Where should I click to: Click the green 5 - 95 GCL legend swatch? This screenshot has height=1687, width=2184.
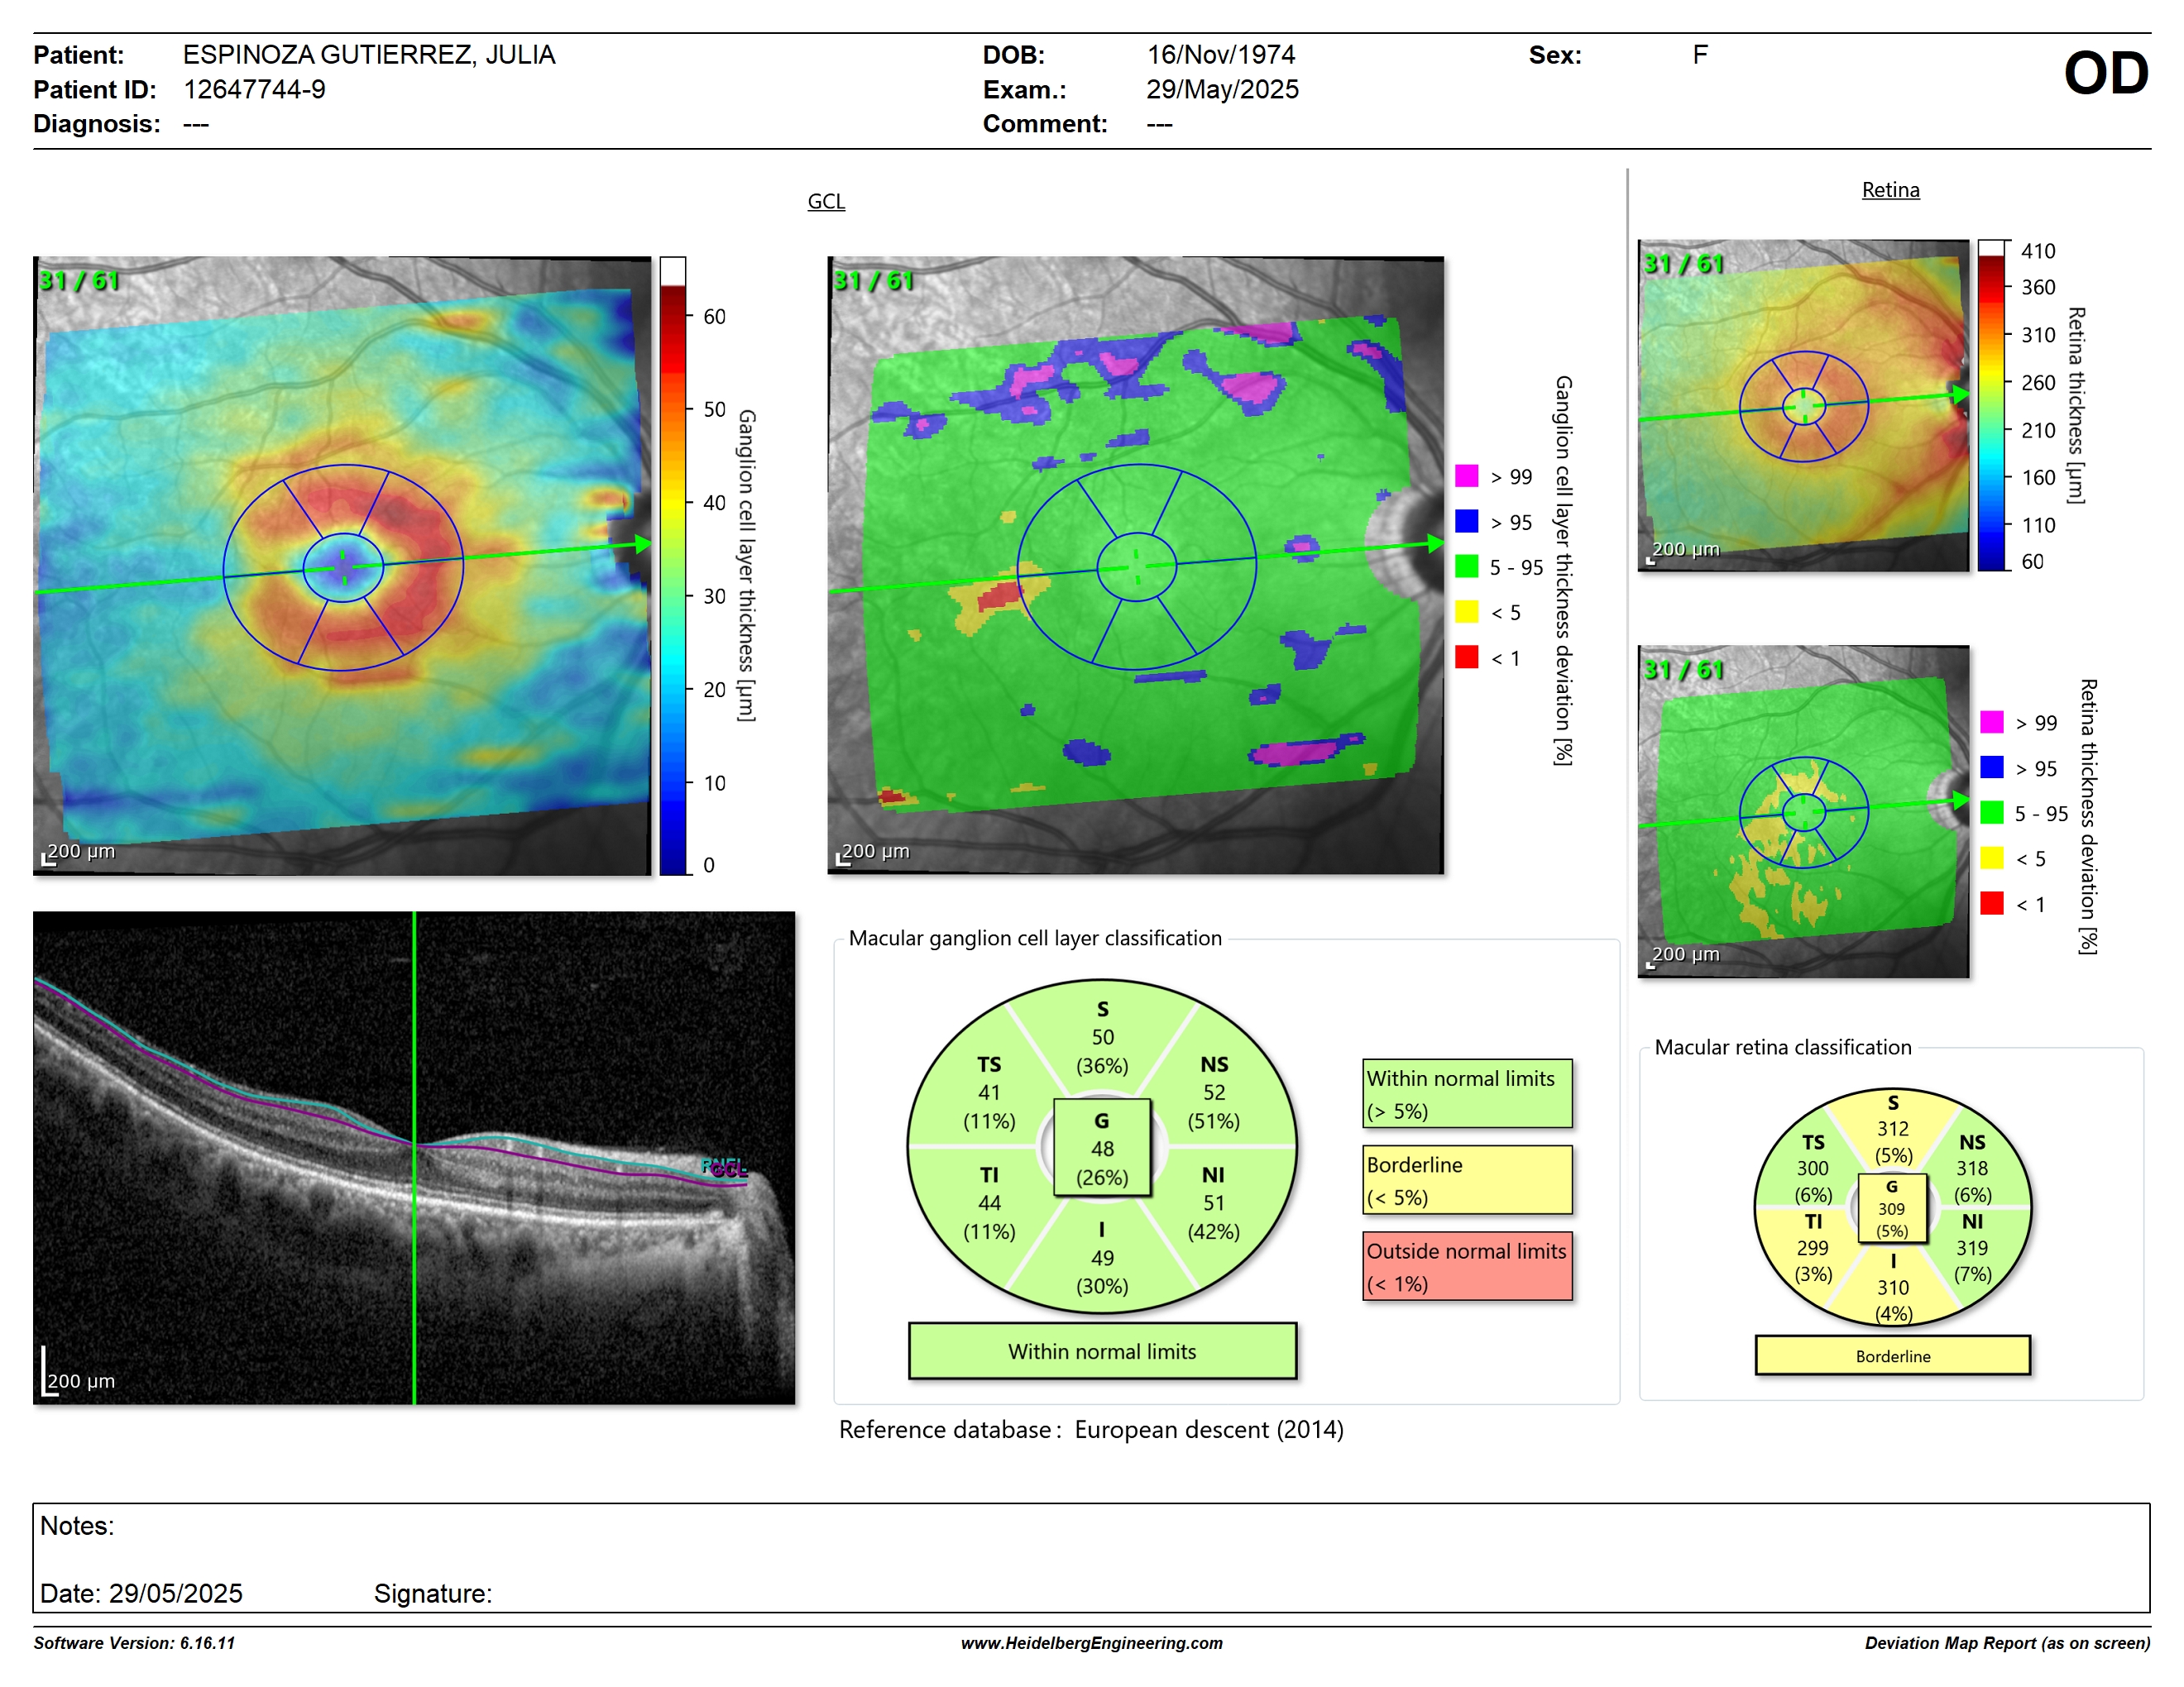1466,566
